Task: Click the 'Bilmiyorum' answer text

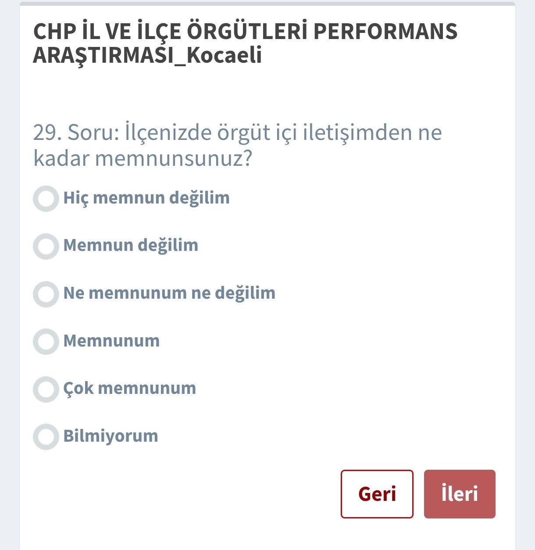Action: click(x=111, y=436)
